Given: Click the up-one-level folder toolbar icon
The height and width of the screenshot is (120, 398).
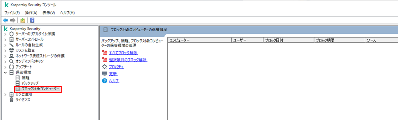Looking at the screenshot, I should [23, 20].
